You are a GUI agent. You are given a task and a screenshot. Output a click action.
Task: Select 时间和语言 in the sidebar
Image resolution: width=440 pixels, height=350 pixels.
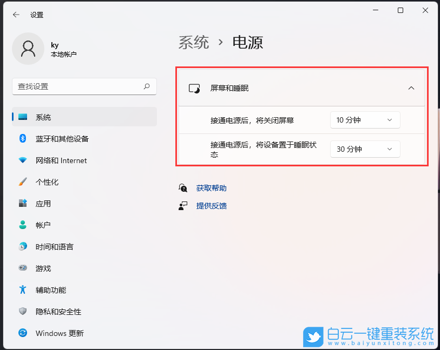point(56,247)
